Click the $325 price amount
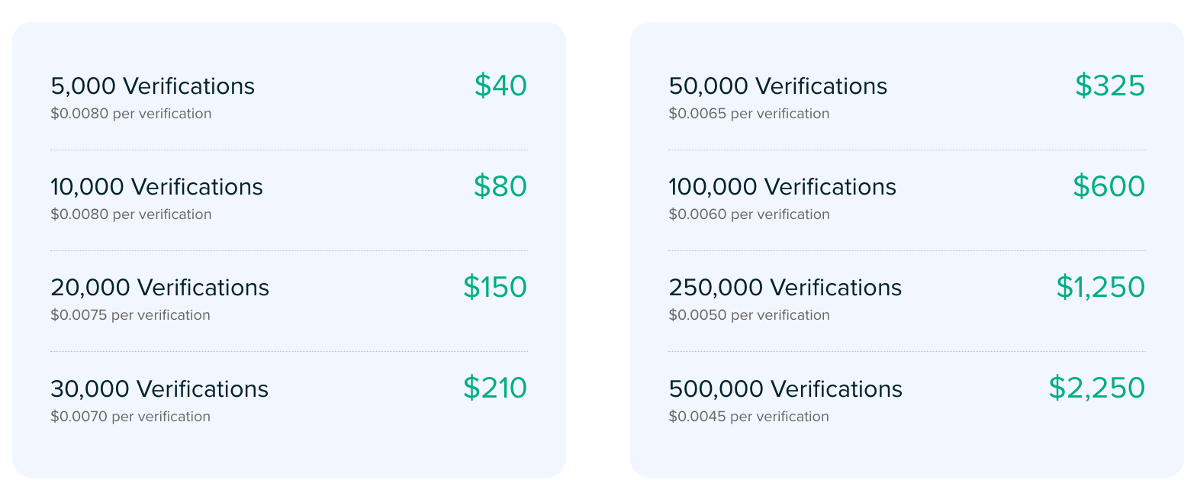This screenshot has height=480, width=1197. click(x=1110, y=85)
